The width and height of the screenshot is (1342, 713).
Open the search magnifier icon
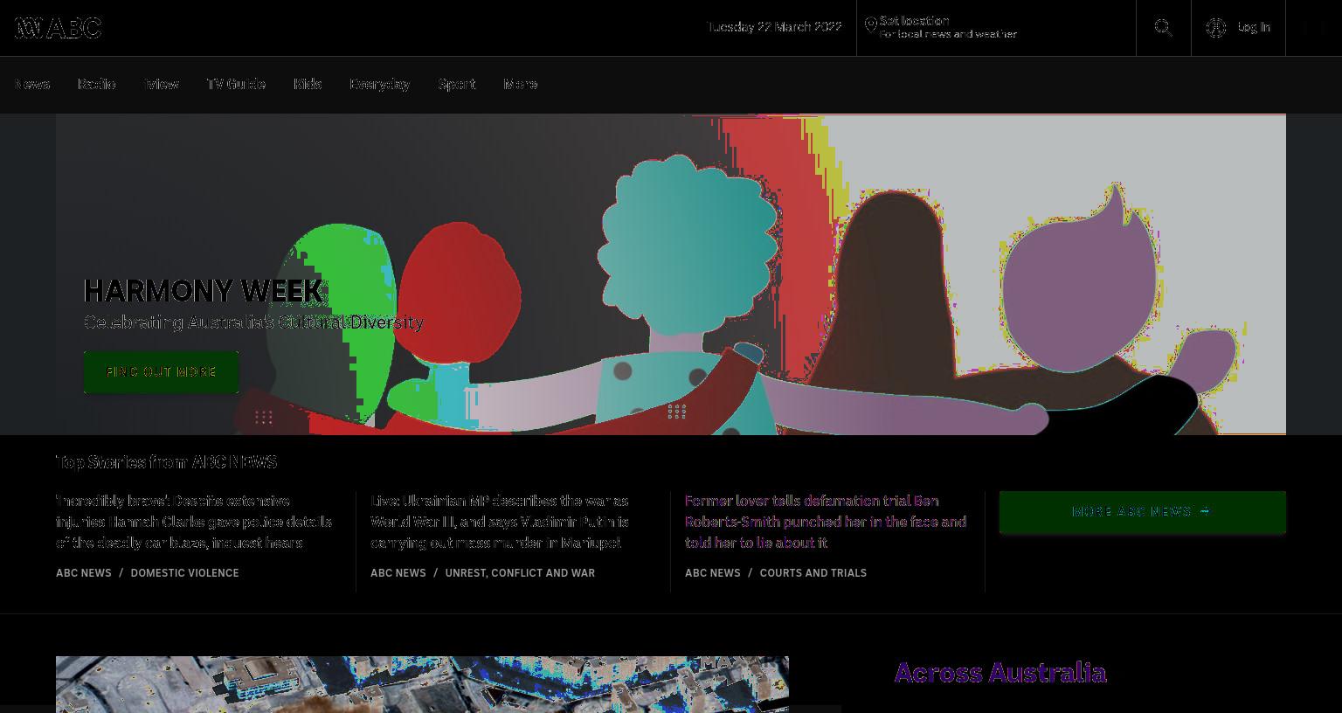pos(1163,28)
